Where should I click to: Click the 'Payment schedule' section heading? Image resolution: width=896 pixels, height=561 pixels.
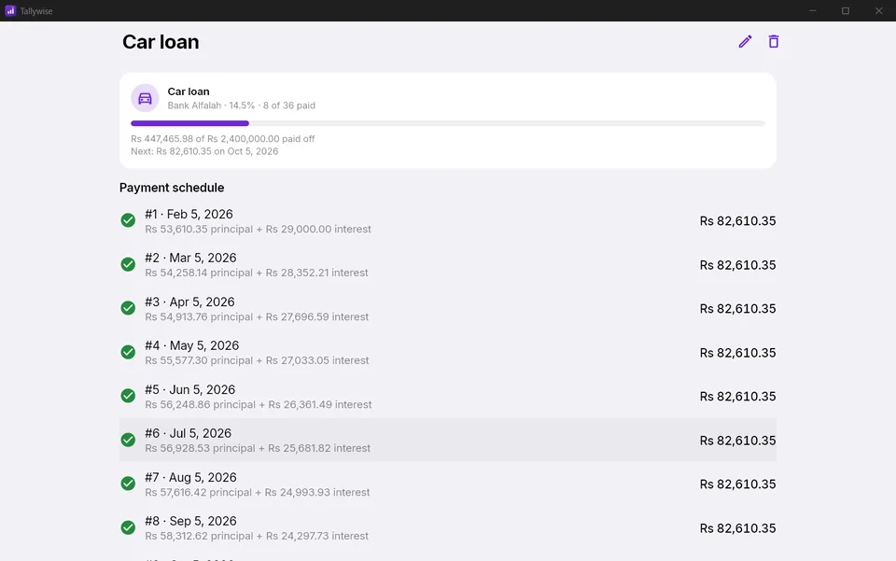tap(172, 188)
